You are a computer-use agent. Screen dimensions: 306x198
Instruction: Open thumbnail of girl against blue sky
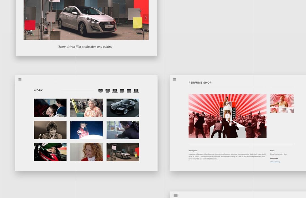(x=86, y=130)
